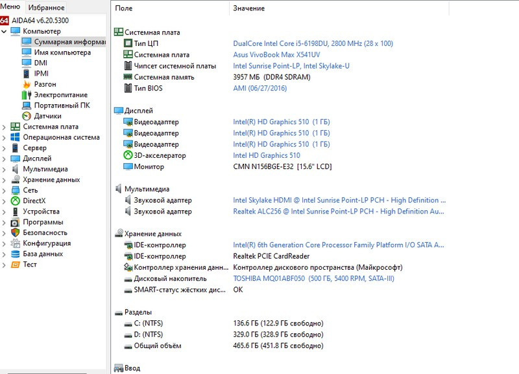Select the Электропитание power icon
The width and height of the screenshot is (519, 374).
click(x=27, y=94)
